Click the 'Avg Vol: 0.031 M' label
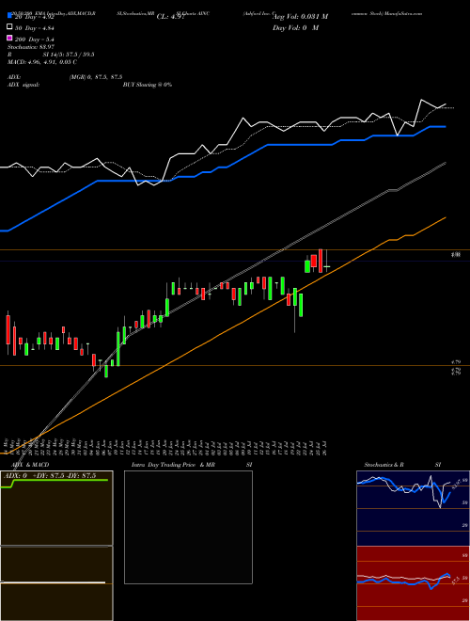 [x=301, y=17]
